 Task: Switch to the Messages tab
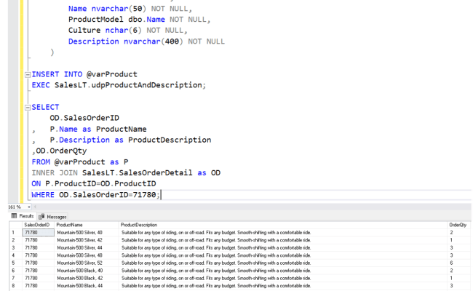click(x=53, y=217)
